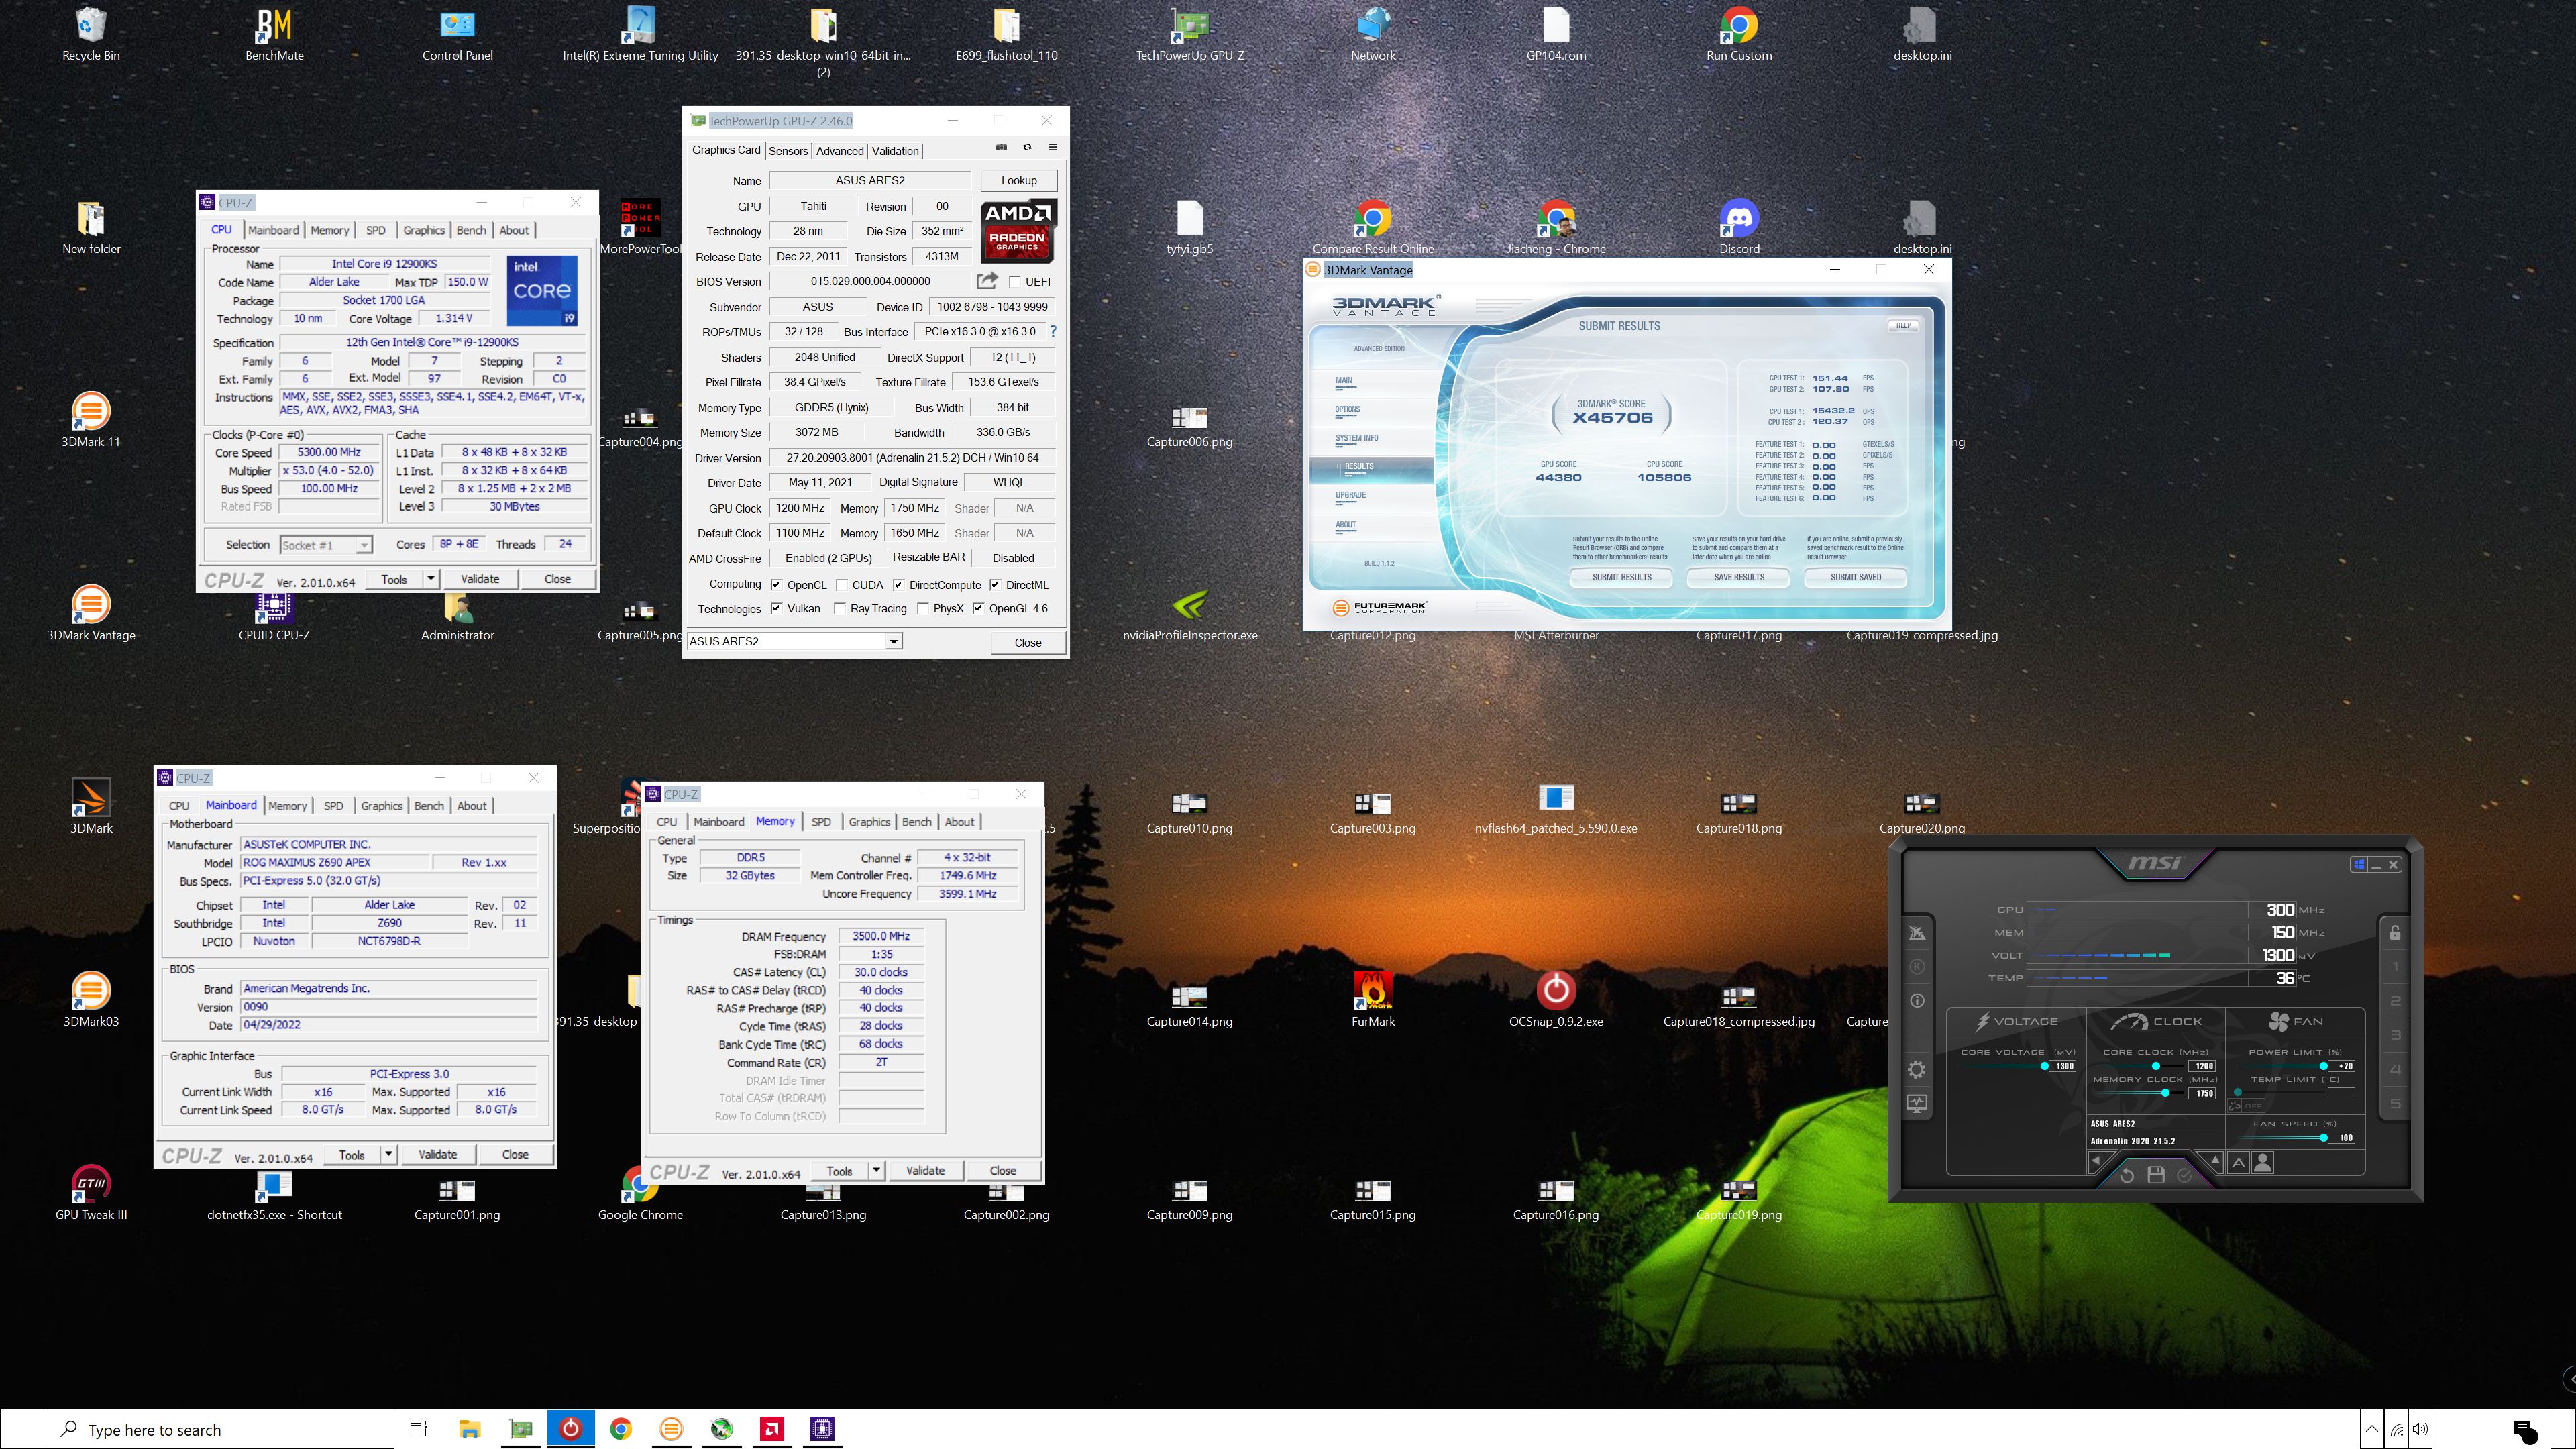Select Afterburner profile slot 1
Image resolution: width=2576 pixels, height=1449 pixels.
2395,967
